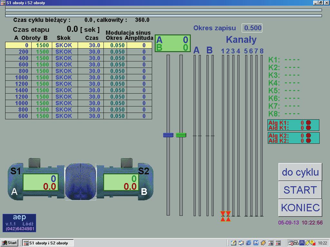Screen dimensions: 330x247
Task: Click the Czas 30.0 cell in highlighted row
Action: pyautogui.click(x=91, y=45)
